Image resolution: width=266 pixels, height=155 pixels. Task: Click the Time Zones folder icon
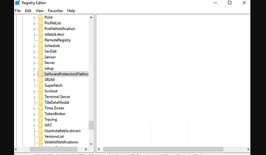click(x=41, y=108)
